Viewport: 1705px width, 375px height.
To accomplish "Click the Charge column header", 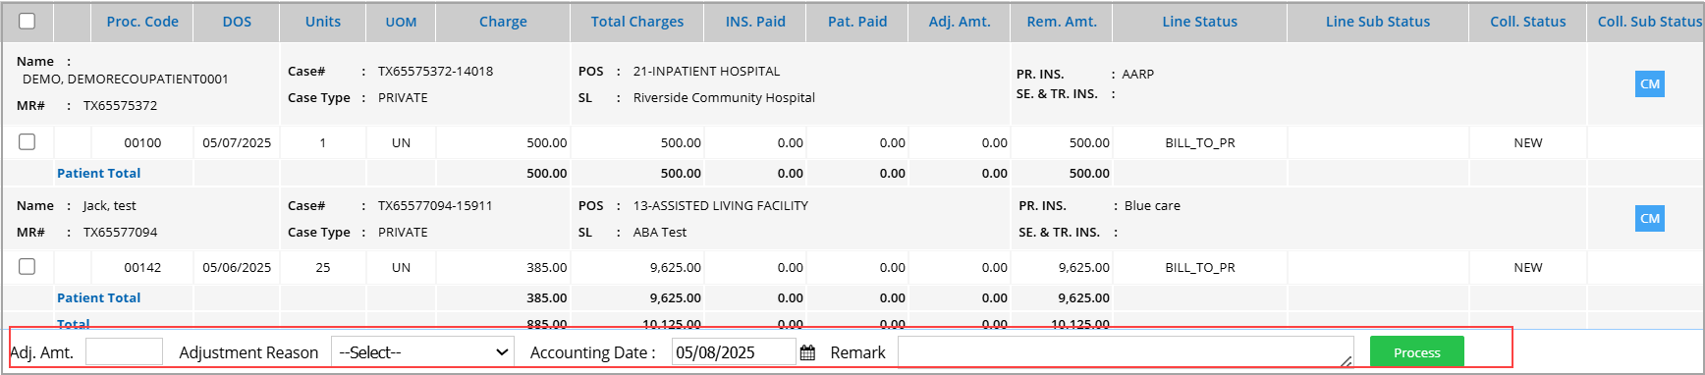I will [x=503, y=22].
